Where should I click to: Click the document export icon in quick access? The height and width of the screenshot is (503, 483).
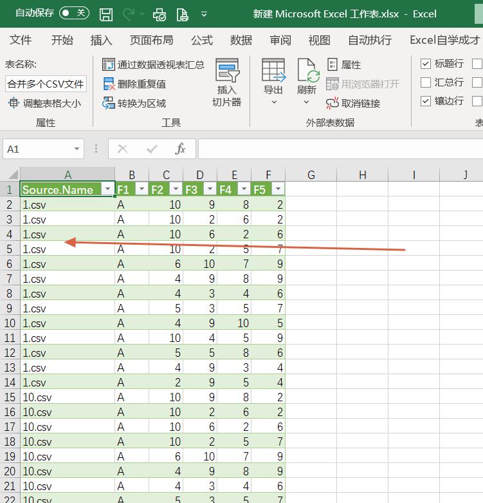[x=182, y=14]
